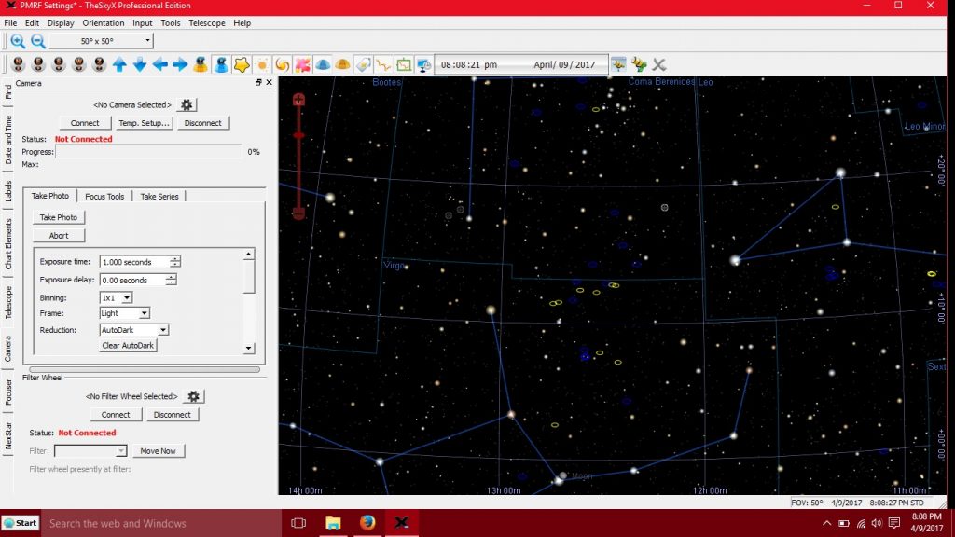The width and height of the screenshot is (955, 537).
Task: Click the Take Photo button
Action: 58,216
